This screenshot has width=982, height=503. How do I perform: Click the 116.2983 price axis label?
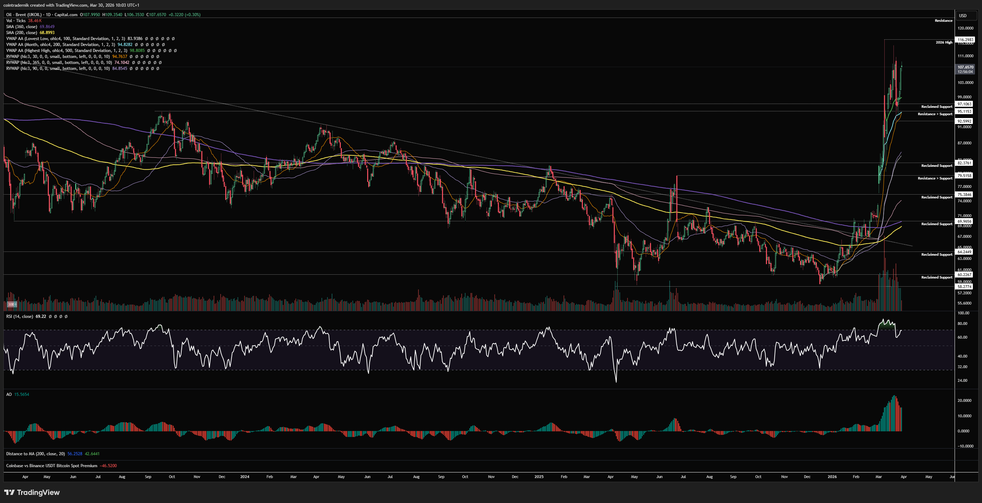(x=965, y=40)
